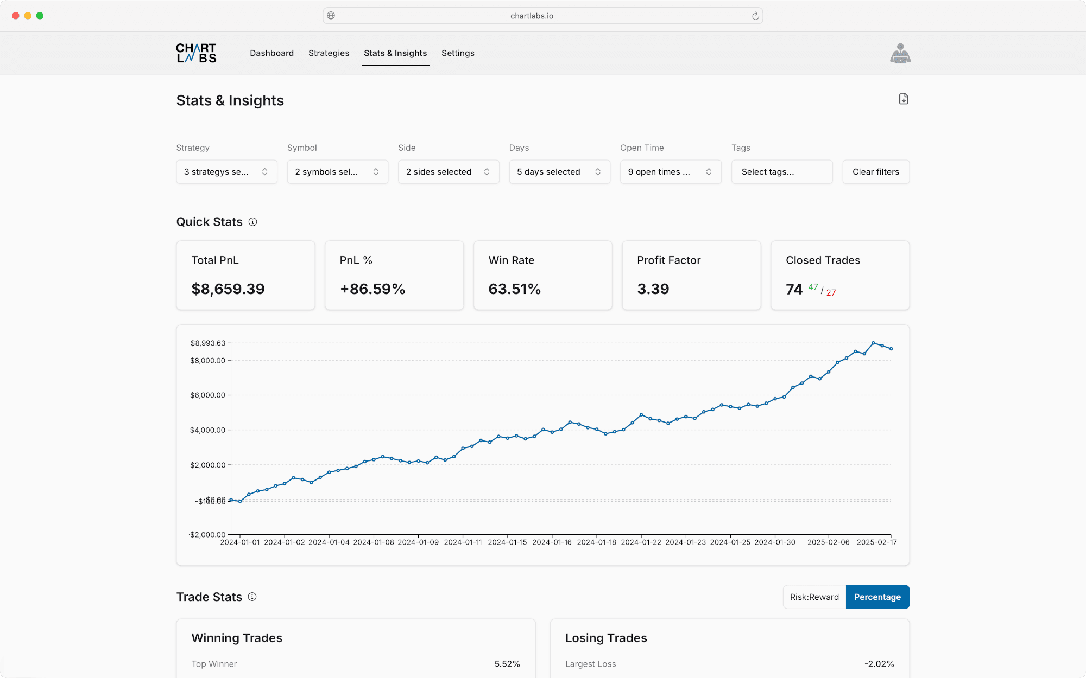Toggle the Closed Trades stat card
The height and width of the screenshot is (678, 1086).
coord(839,275)
